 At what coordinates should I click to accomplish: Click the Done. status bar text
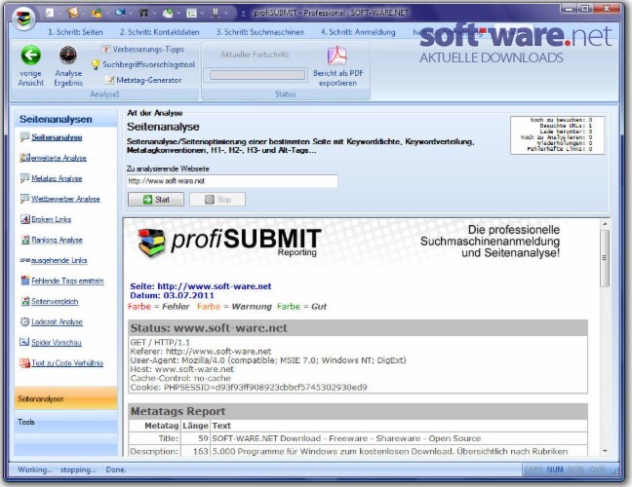click(x=116, y=469)
